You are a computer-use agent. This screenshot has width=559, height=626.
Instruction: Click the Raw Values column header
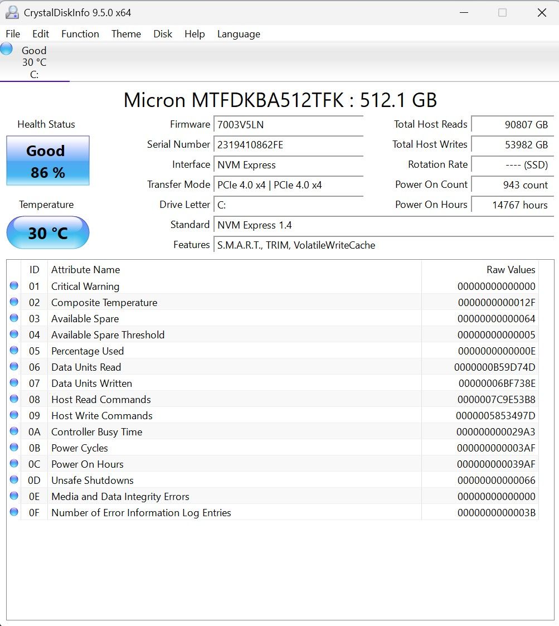tap(480, 270)
